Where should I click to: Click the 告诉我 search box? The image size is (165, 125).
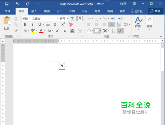point(137,11)
